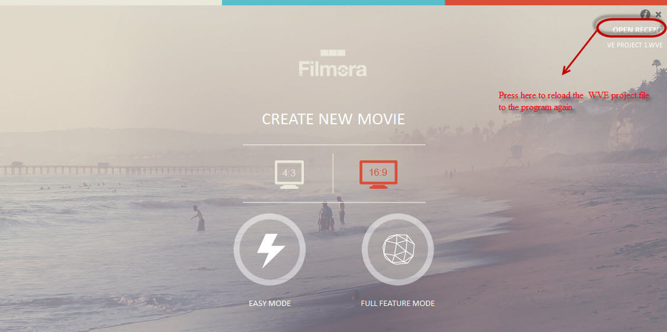This screenshot has width=667, height=332.
Task: Click the red-orange color bar at the top
Action: click(556, 2)
